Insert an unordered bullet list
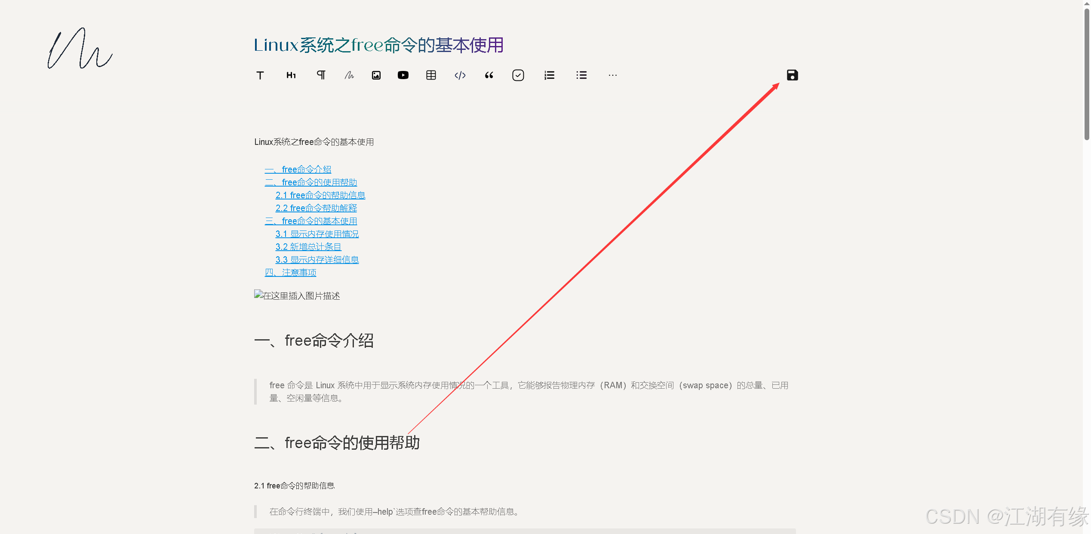Viewport: 1091px width, 534px height. 581,75
